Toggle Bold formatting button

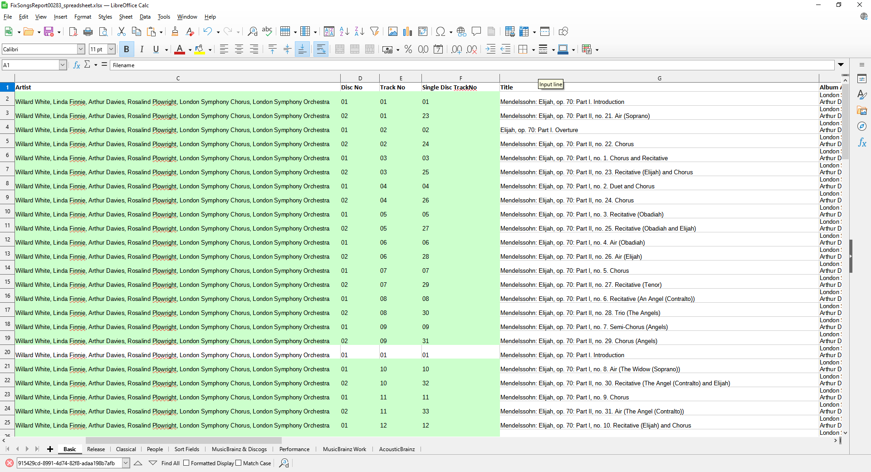(127, 49)
